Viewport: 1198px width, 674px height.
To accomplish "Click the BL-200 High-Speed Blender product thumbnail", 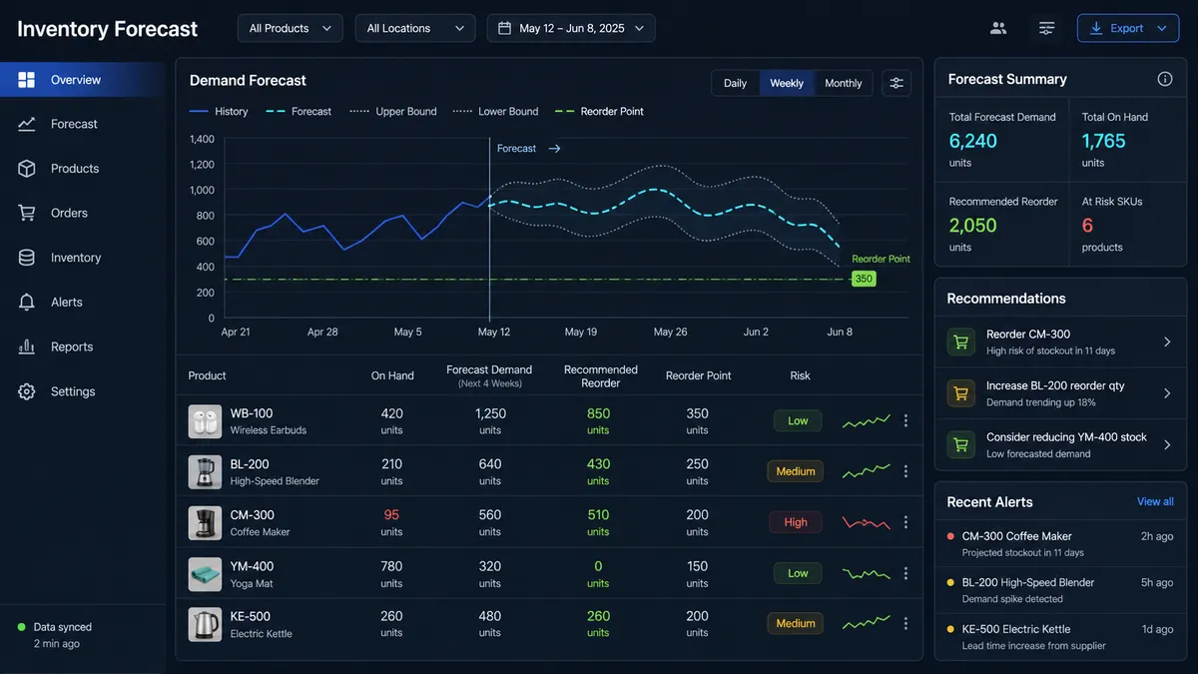I will point(205,472).
